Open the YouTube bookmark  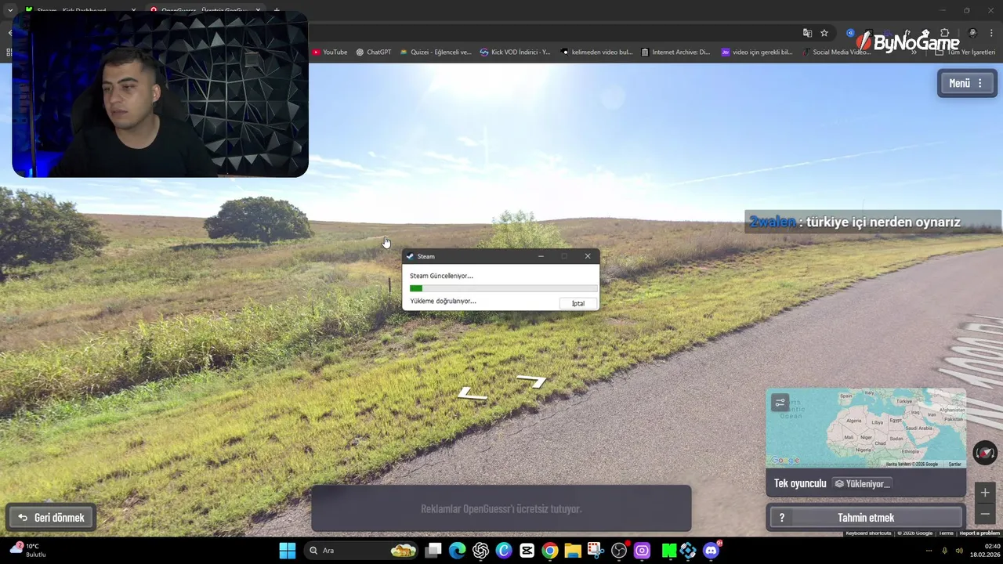[330, 52]
